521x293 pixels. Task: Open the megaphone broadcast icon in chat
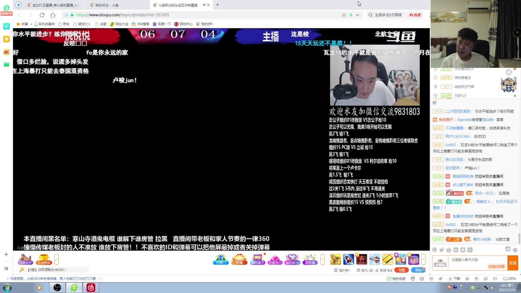tap(442, 250)
